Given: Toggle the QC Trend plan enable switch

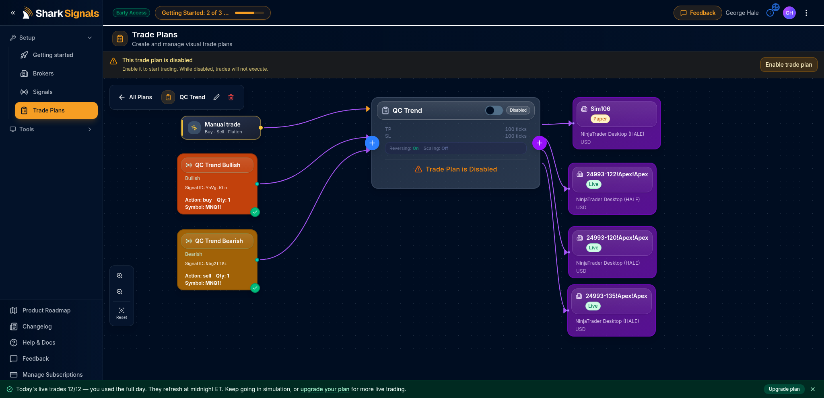Looking at the screenshot, I should [x=494, y=110].
